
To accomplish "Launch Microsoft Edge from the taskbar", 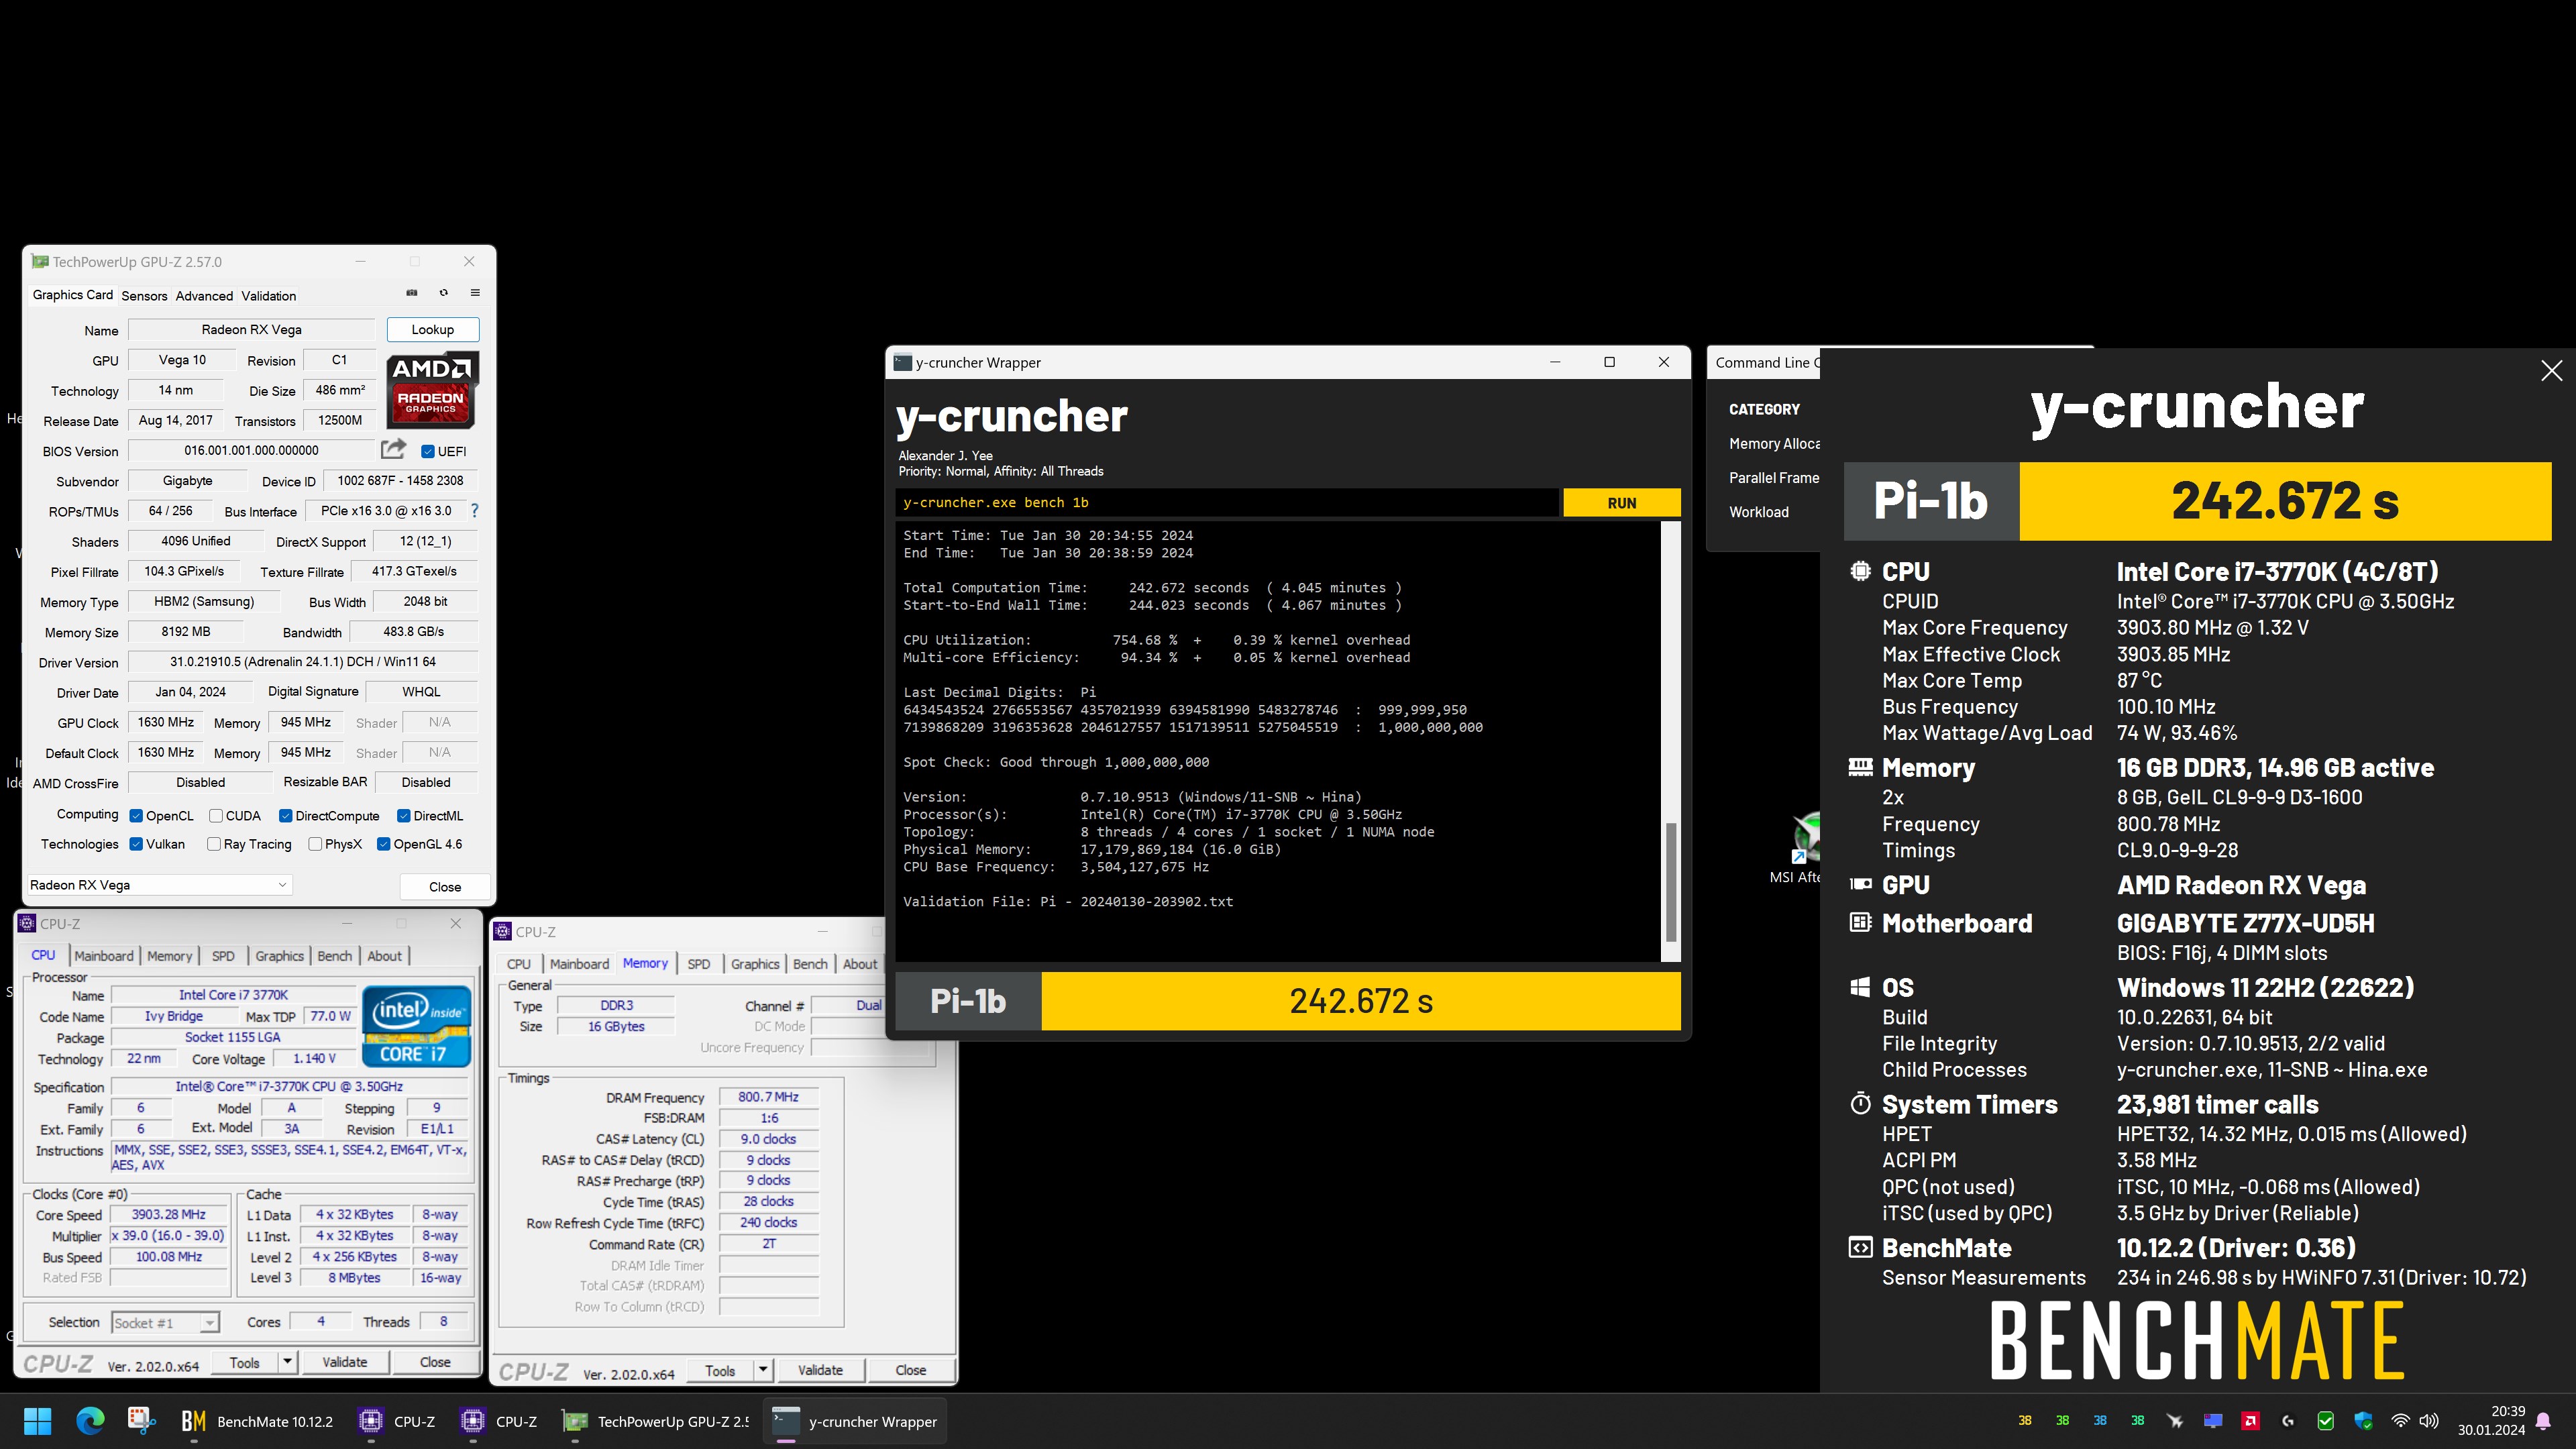I will click(x=90, y=1421).
